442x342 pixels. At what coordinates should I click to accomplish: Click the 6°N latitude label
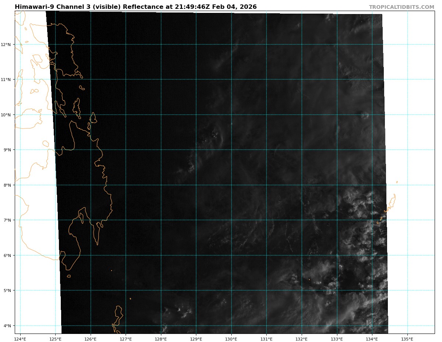(x=7, y=255)
